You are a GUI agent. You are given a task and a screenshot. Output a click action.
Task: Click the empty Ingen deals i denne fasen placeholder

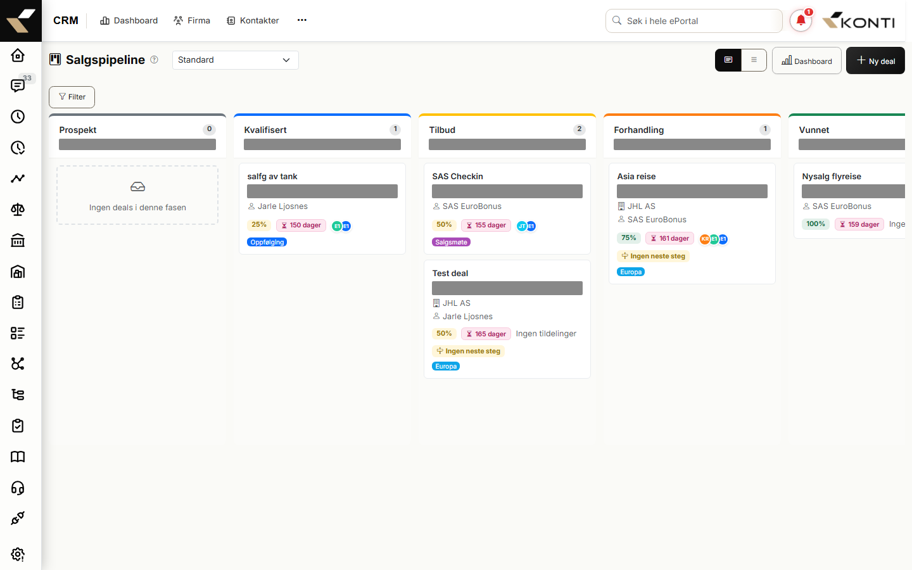[x=137, y=195]
